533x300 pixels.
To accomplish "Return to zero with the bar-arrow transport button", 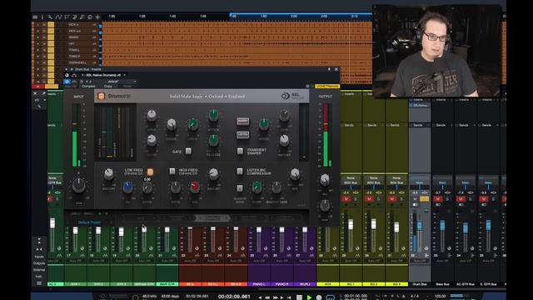I will click(289, 297).
